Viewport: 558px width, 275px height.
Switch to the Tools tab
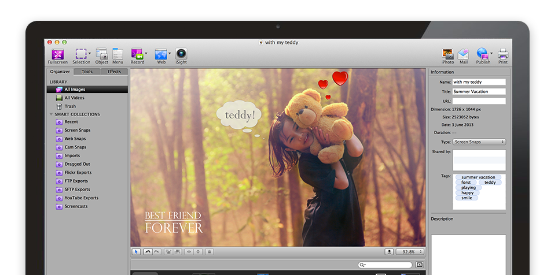tap(87, 72)
